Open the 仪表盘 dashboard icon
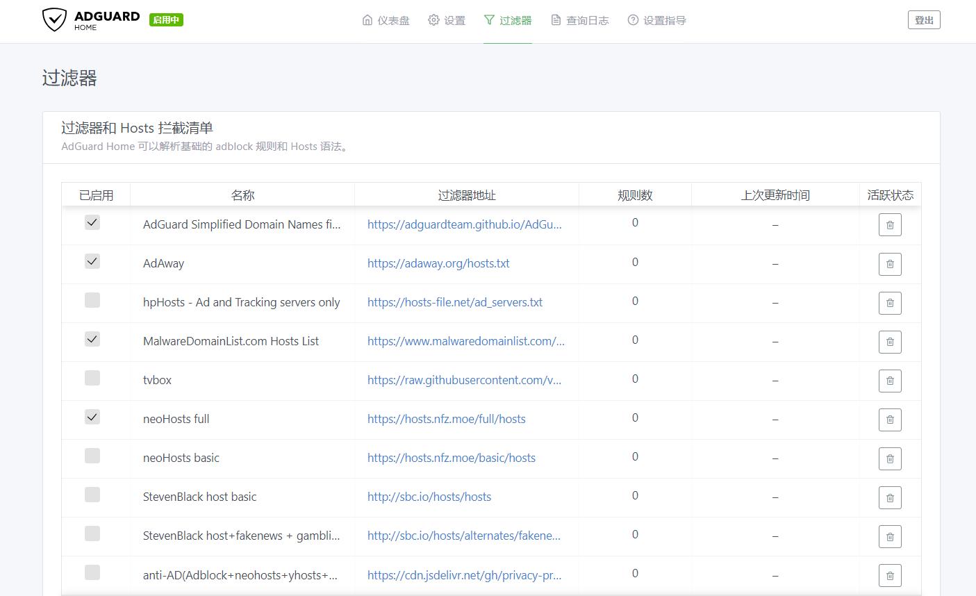The image size is (976, 596). click(367, 20)
